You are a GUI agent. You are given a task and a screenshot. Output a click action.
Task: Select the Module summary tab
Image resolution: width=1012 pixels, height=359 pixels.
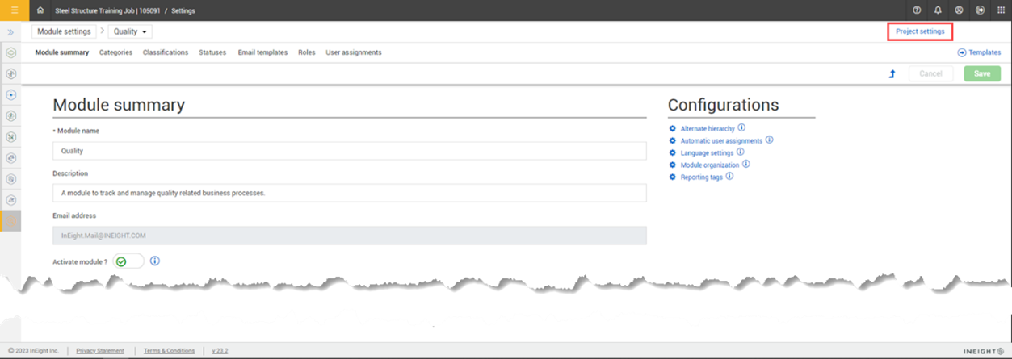pyautogui.click(x=62, y=52)
